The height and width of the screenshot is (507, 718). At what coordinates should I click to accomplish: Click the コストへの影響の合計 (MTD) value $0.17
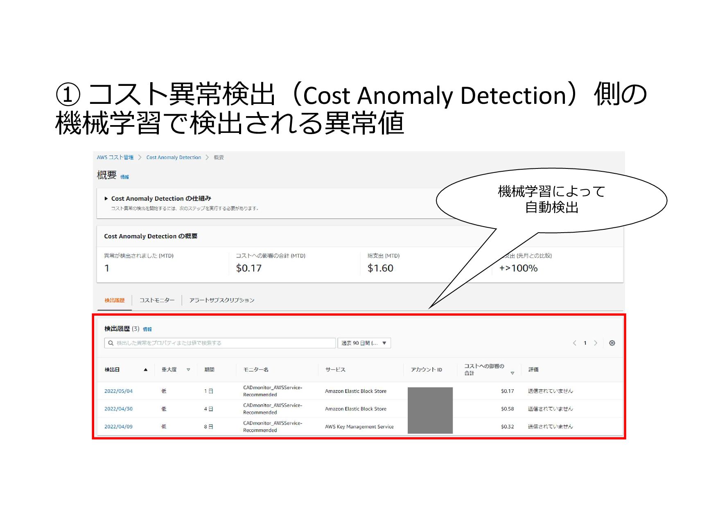coord(248,268)
